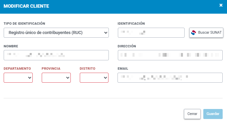Expand the Departamento dropdown
The height and width of the screenshot is (122, 227).
(x=18, y=78)
